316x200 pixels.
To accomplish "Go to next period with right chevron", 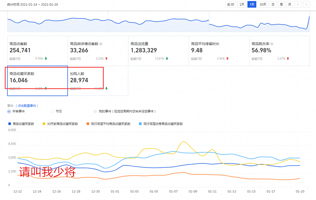I will pyautogui.click(x=307, y=4).
